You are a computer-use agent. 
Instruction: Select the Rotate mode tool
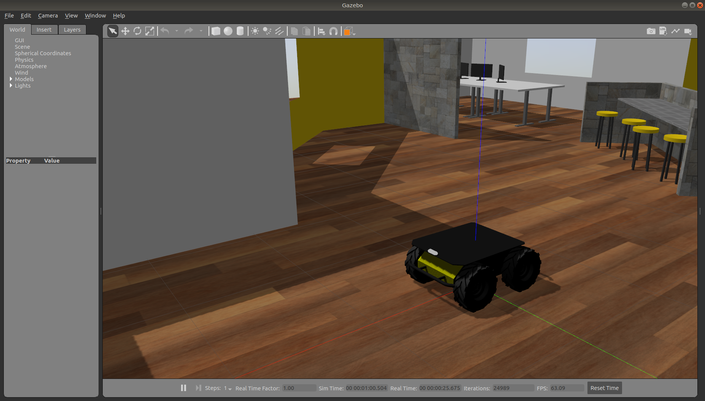tap(137, 31)
